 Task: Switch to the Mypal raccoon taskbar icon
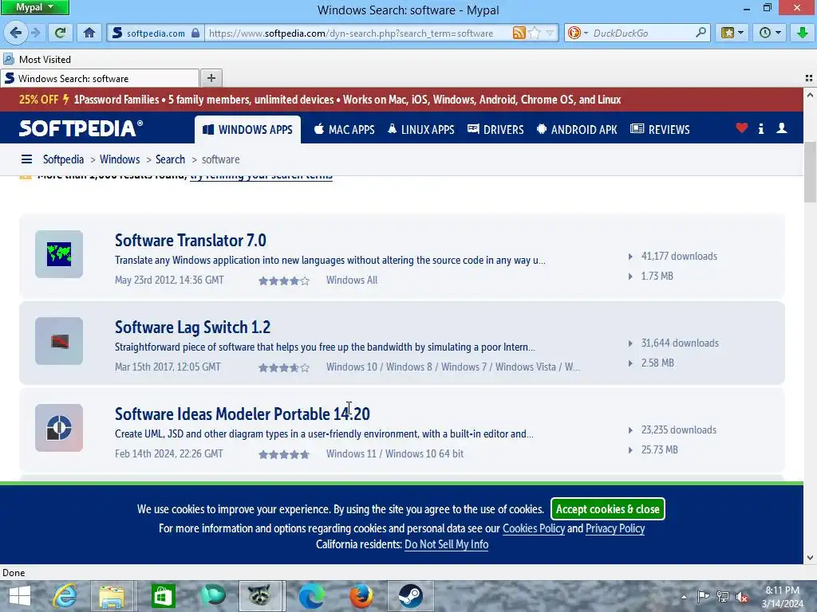click(x=262, y=596)
